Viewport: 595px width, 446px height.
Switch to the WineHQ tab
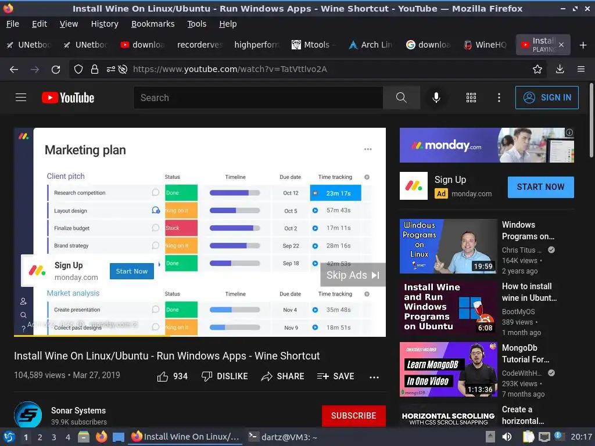click(x=485, y=45)
